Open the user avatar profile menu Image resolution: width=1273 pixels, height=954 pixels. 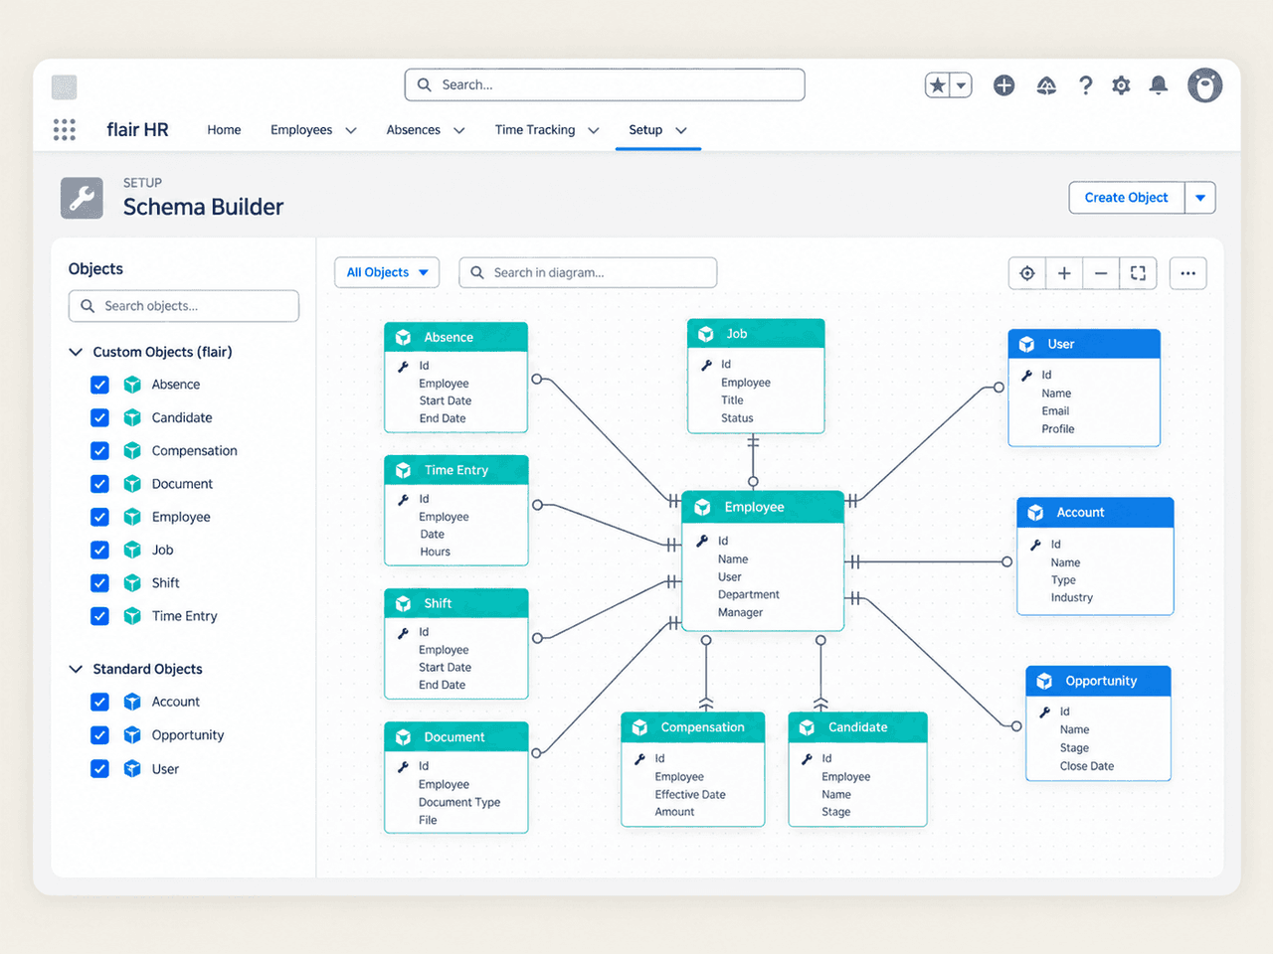coord(1204,85)
